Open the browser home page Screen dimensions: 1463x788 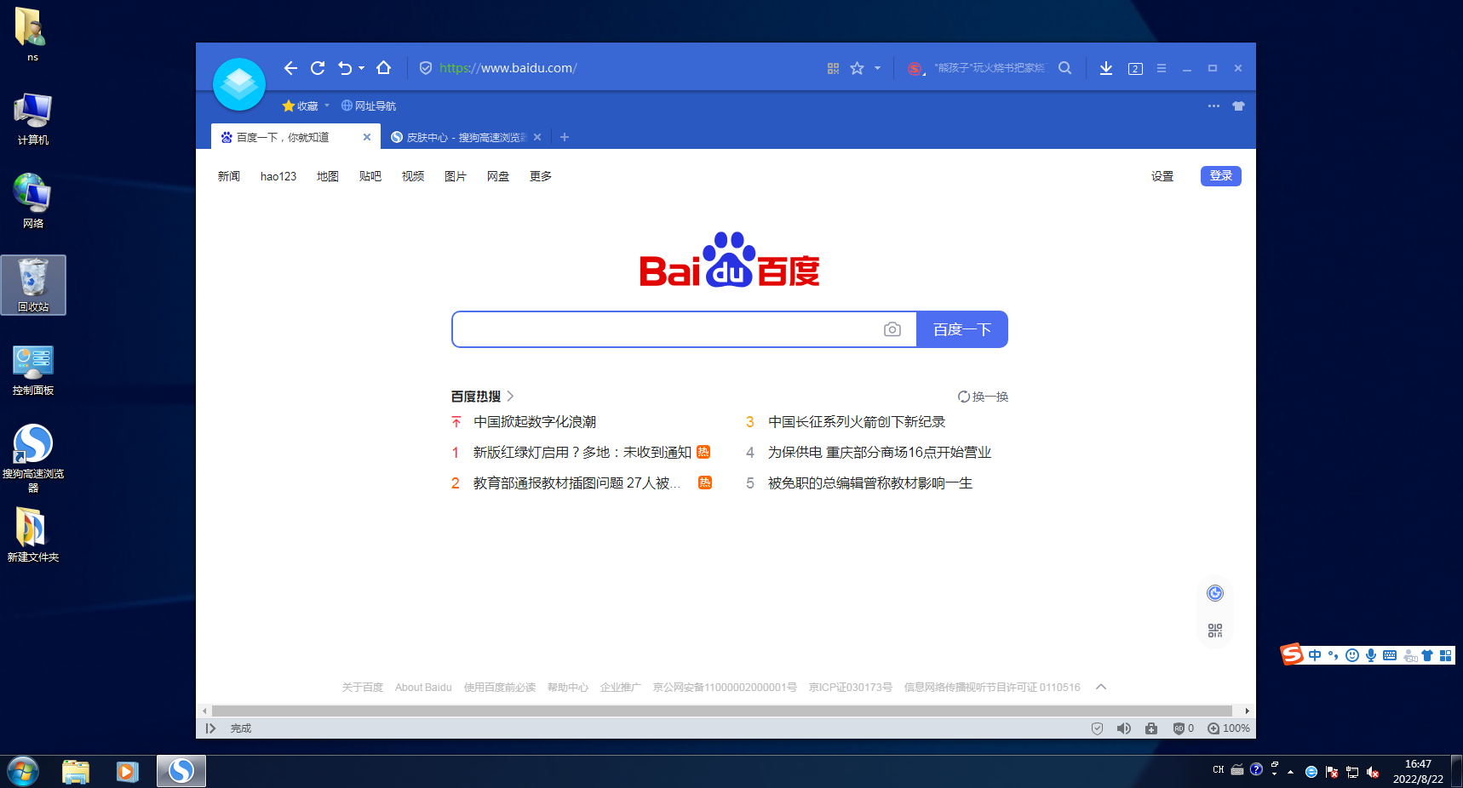tap(384, 68)
